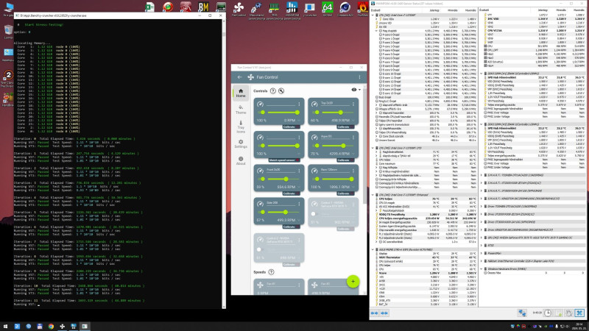Click the settings gear icon in HWiNFO bottom toolbar
This screenshot has width=589, height=331.
(x=568, y=313)
